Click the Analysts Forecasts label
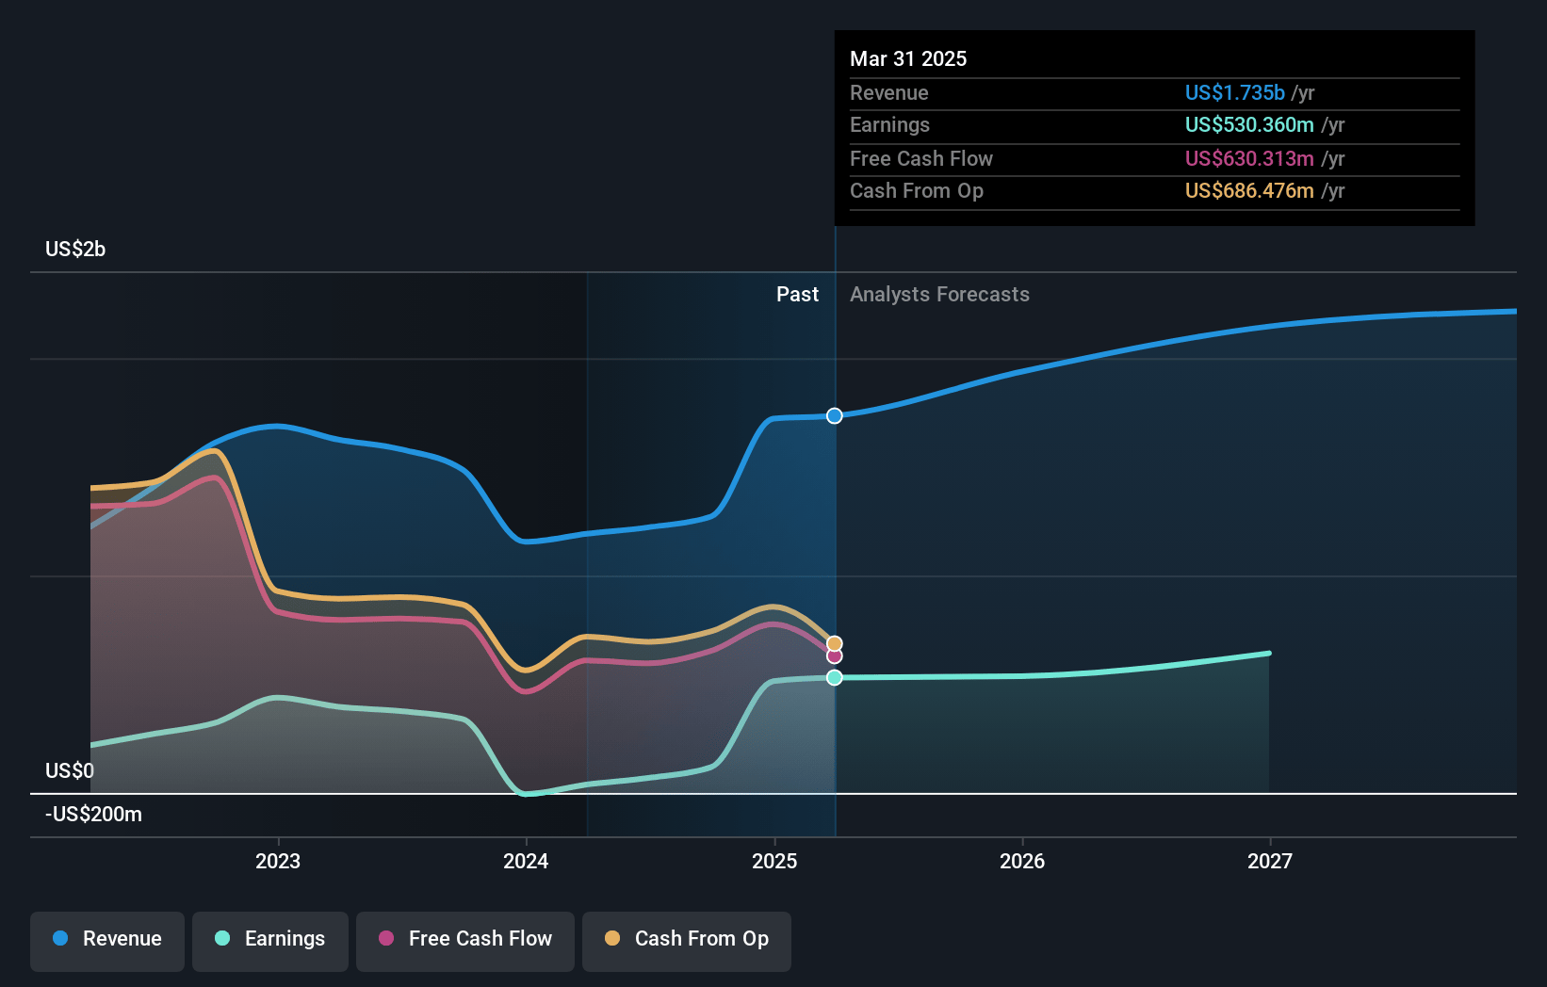This screenshot has width=1547, height=987. tap(939, 294)
